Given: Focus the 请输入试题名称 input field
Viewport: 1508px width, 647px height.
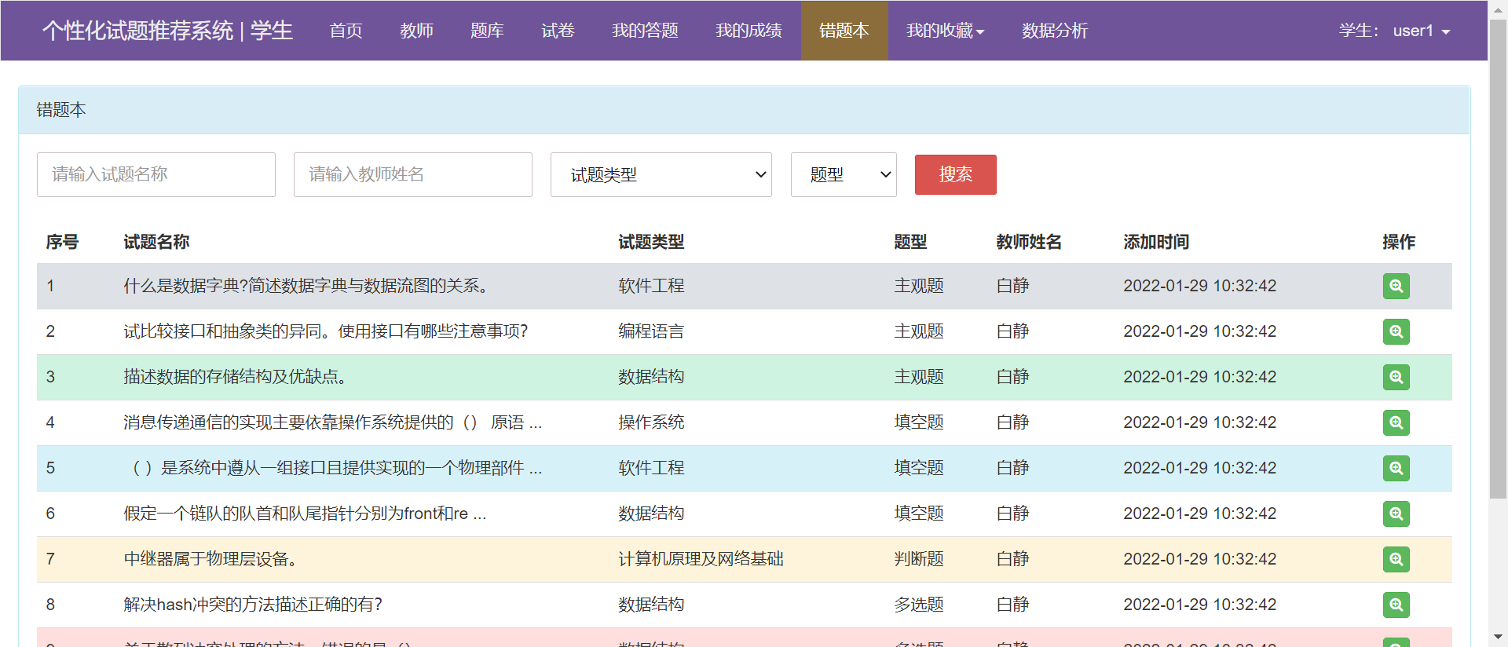Looking at the screenshot, I should pyautogui.click(x=156, y=174).
